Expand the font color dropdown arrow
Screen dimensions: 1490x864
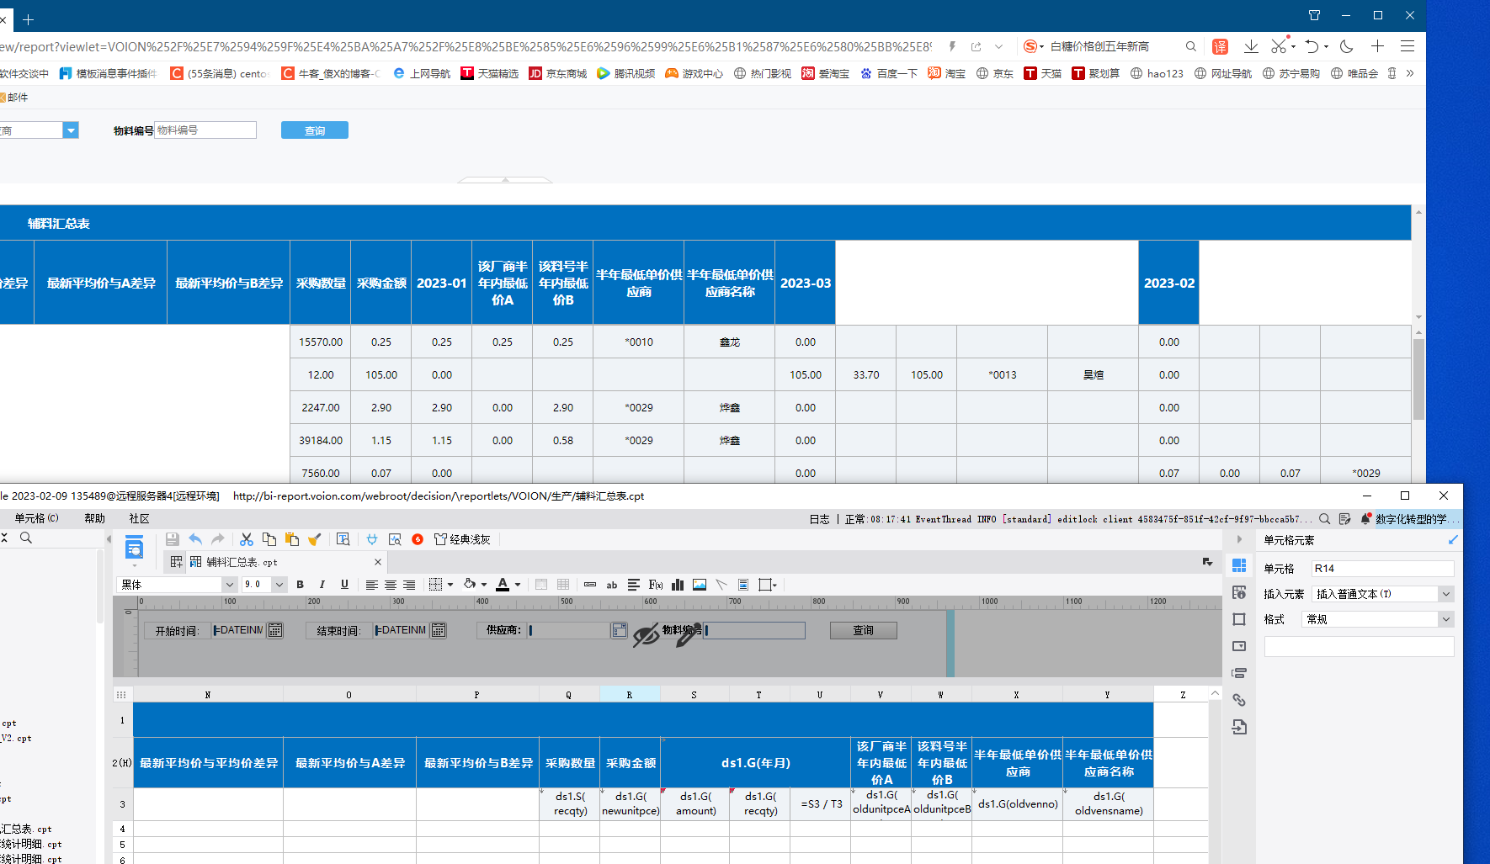pos(518,585)
